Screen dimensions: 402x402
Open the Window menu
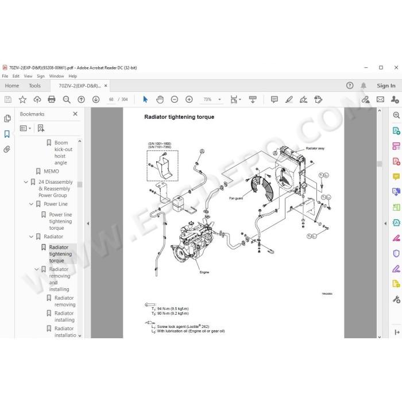tap(56, 76)
